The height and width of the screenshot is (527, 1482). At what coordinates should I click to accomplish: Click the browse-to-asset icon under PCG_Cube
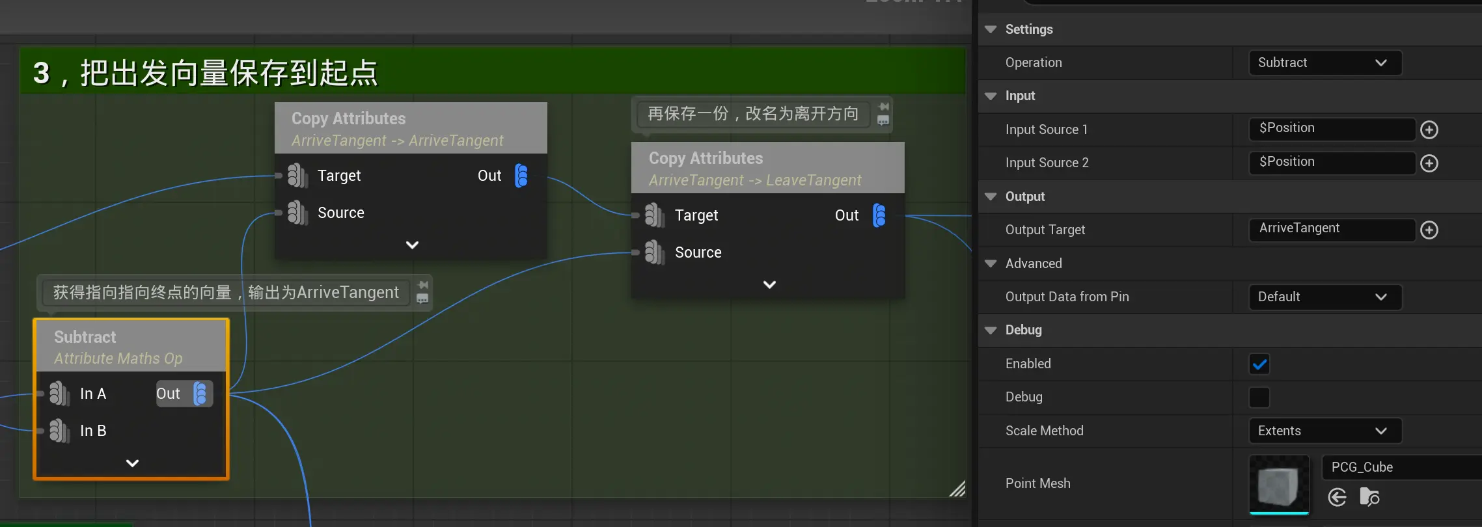(x=1369, y=498)
